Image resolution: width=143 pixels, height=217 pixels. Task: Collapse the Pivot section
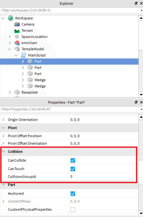pos(3,128)
